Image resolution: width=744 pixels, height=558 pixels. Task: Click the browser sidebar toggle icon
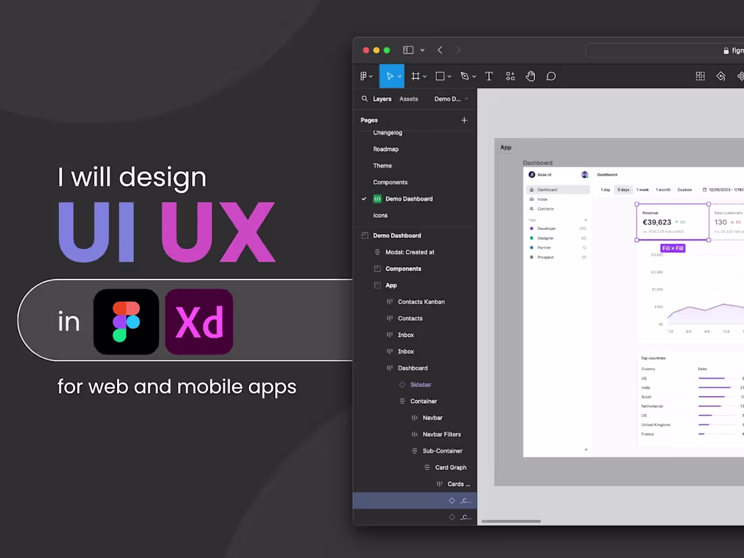point(408,50)
